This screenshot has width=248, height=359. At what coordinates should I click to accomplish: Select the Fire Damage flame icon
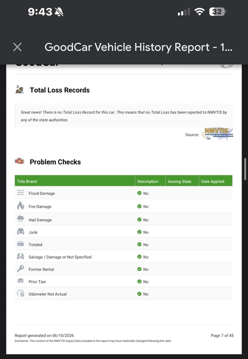[20, 206]
